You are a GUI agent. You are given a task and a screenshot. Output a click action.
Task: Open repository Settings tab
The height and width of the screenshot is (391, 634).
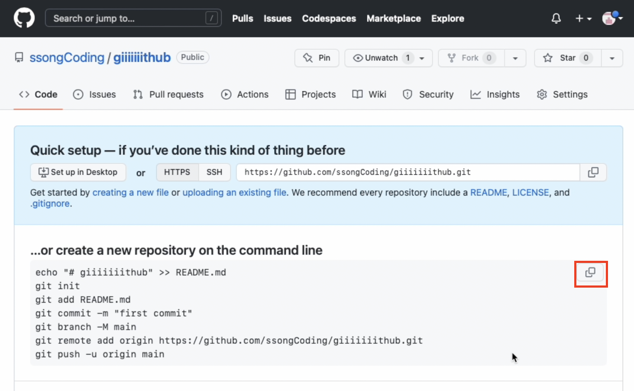(x=562, y=94)
